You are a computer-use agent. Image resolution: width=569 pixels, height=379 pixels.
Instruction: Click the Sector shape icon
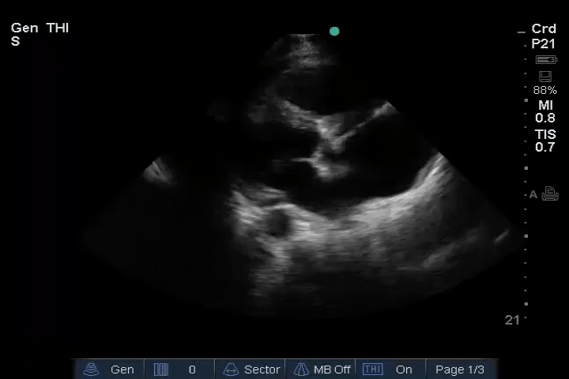pos(232,370)
